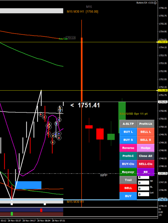Click the green Recover button
Screen dimensions: 168x223
click(x=128, y=172)
